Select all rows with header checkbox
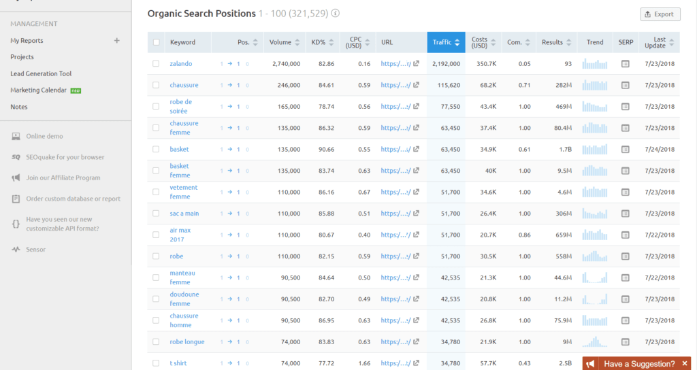The image size is (697, 370). 156,42
